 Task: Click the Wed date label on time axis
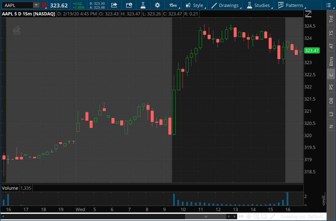click(x=80, y=210)
